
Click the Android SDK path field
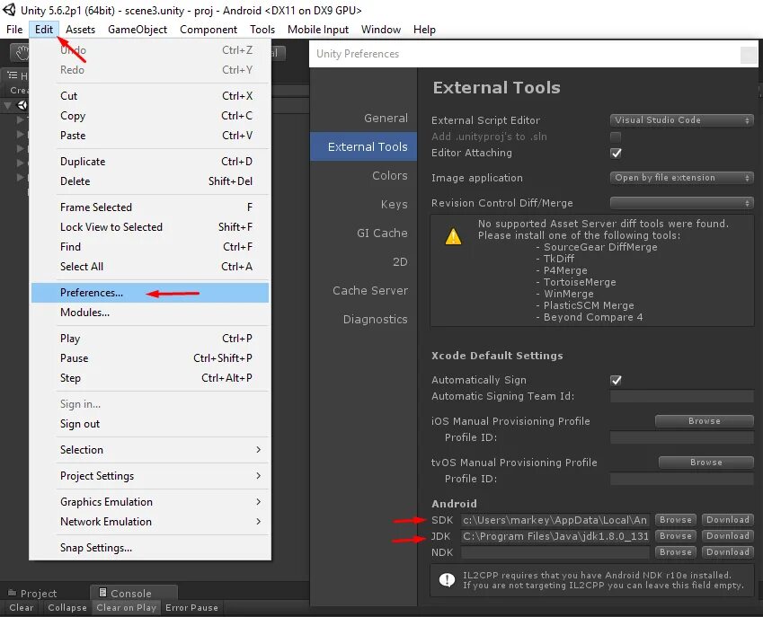[555, 520]
